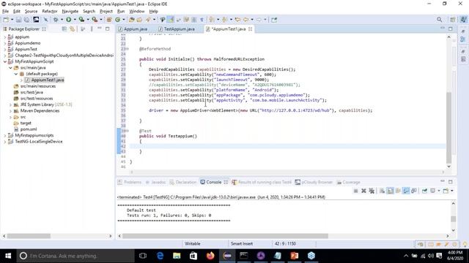
Task: Open the New file dropdown arrow
Action: pyautogui.click(x=12, y=20)
